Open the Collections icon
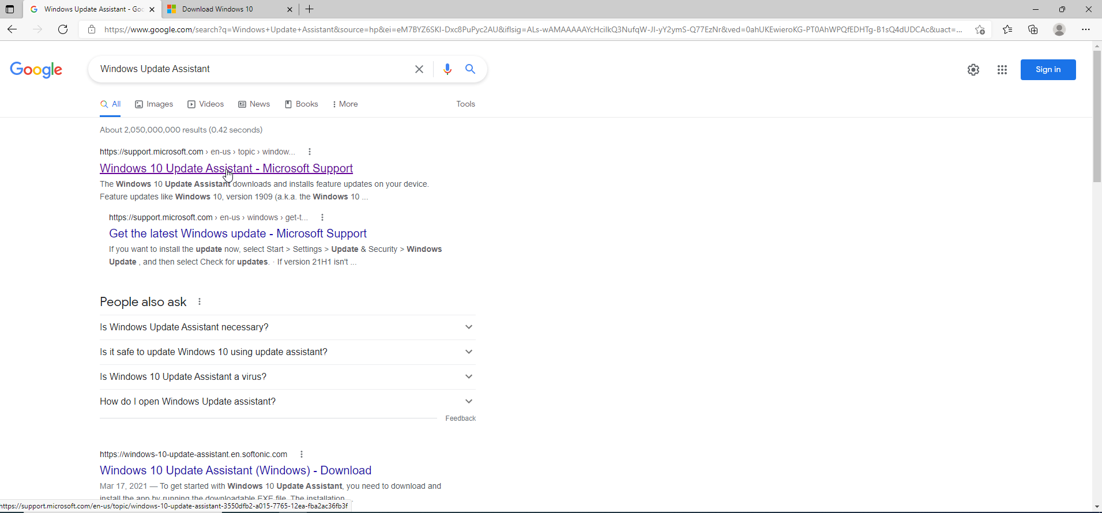Screen dimensions: 1102x513 [x=1033, y=29]
